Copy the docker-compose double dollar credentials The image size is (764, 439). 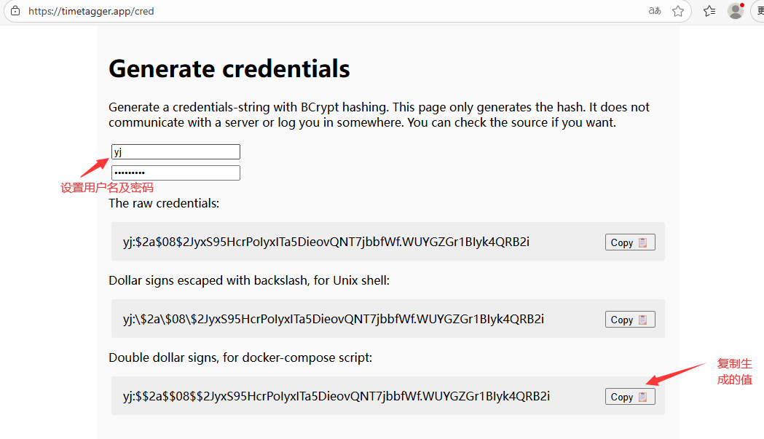point(630,397)
